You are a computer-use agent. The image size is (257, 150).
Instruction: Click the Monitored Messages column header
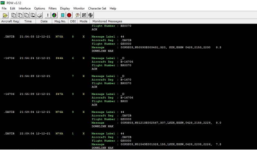(107, 21)
